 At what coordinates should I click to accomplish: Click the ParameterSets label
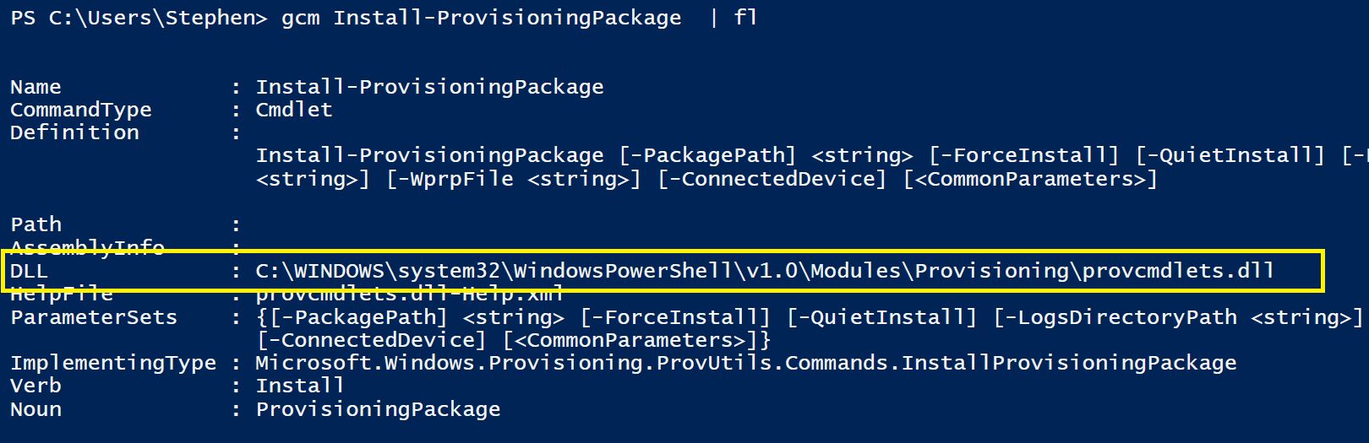click(94, 317)
